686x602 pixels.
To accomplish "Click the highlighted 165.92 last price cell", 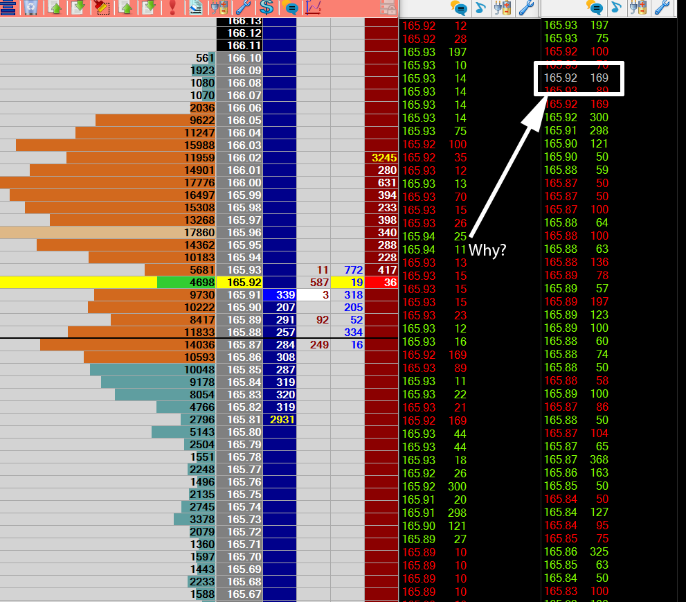I will [240, 283].
